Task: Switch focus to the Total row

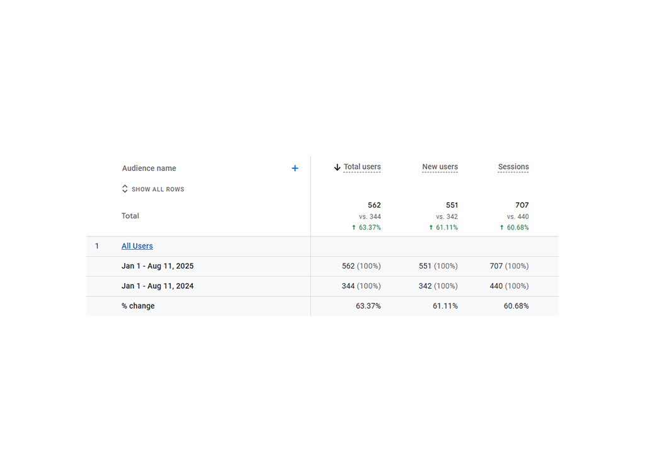Action: [130, 215]
